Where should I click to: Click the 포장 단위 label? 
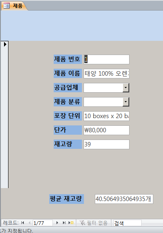pyautogui.click(x=68, y=116)
